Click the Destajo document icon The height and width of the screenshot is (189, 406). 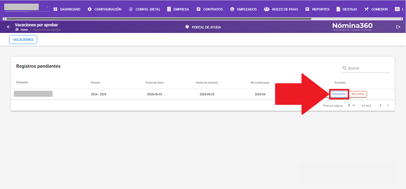pyautogui.click(x=338, y=9)
